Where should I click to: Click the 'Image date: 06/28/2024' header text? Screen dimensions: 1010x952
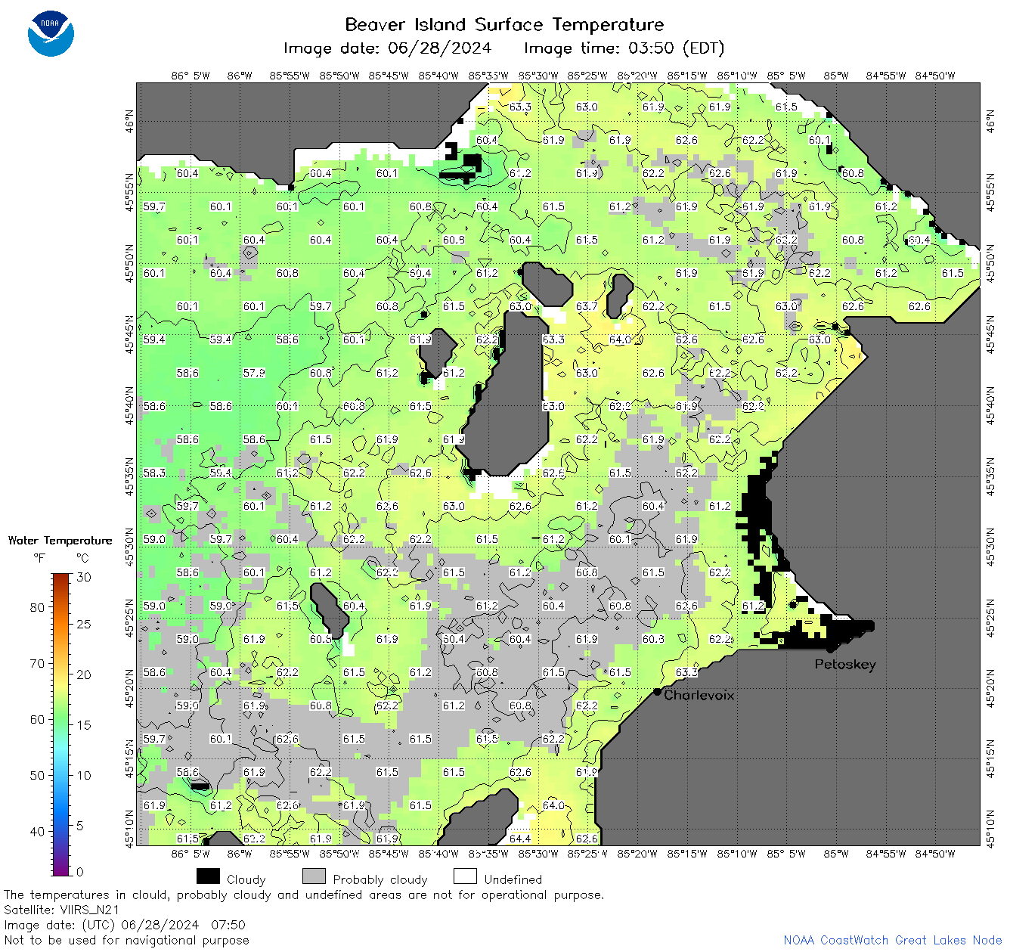tap(387, 48)
